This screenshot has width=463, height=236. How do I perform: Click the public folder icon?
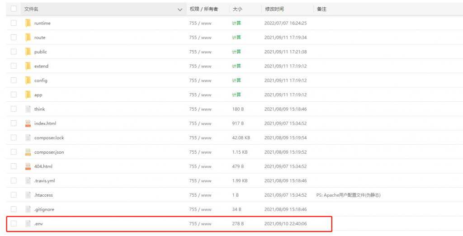(28, 52)
